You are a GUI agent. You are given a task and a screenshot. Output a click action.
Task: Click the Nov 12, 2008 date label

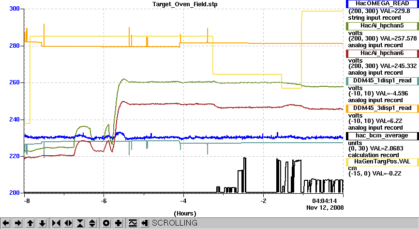[x=325, y=208]
